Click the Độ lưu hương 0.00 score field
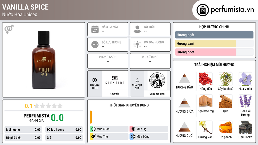 click(x=64, y=130)
